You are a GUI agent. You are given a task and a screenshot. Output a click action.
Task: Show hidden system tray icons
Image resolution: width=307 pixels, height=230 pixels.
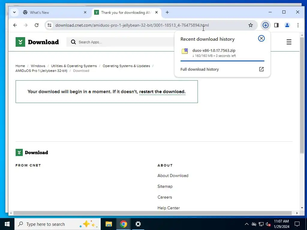(x=246, y=224)
